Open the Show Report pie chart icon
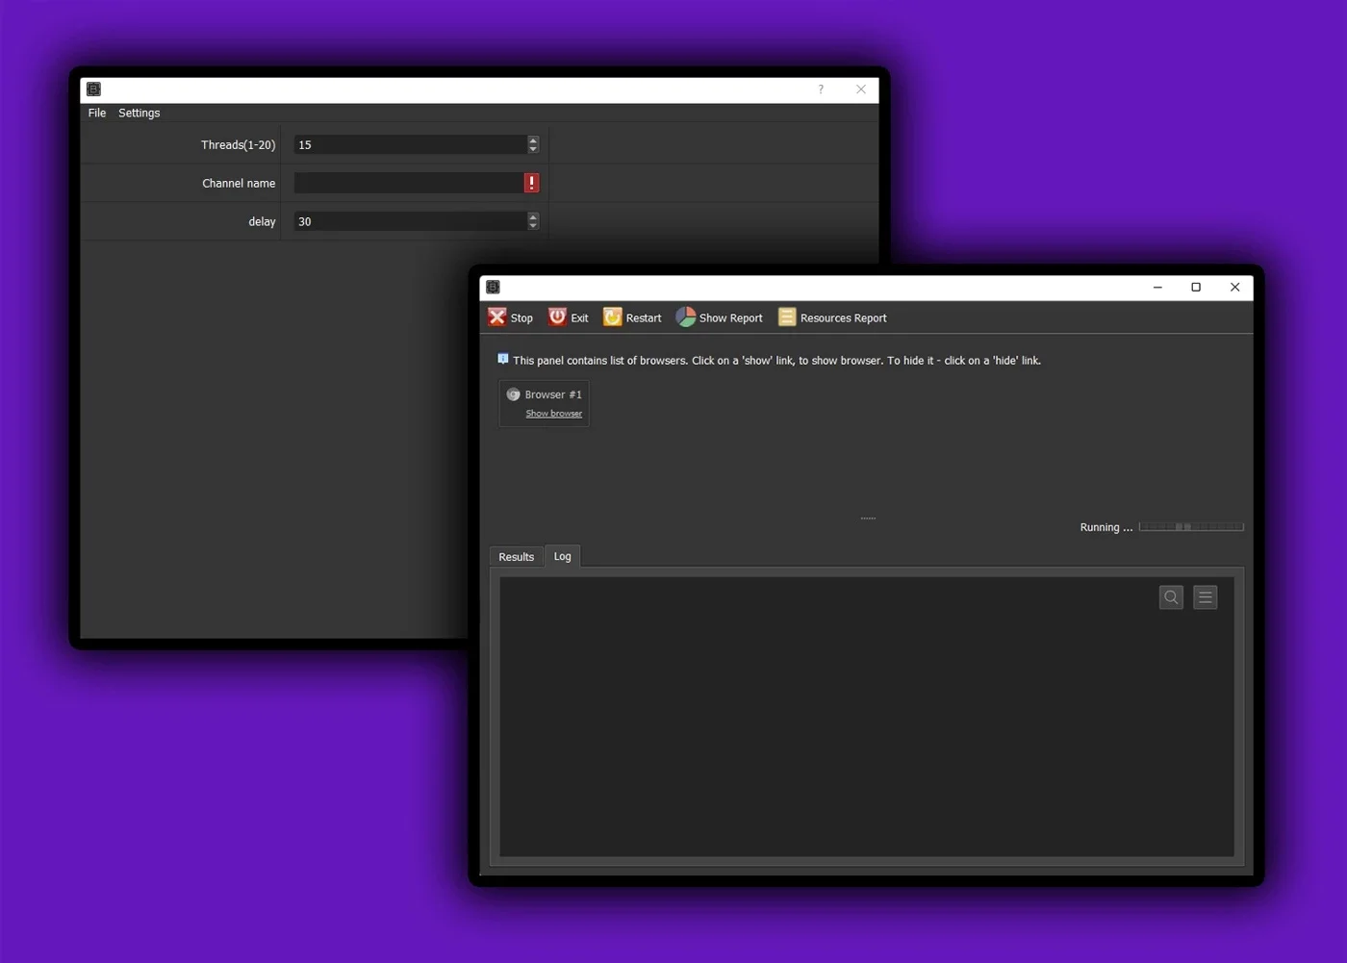 [685, 317]
